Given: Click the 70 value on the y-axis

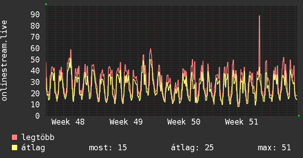Looking at the screenshot, I should 35,37.
